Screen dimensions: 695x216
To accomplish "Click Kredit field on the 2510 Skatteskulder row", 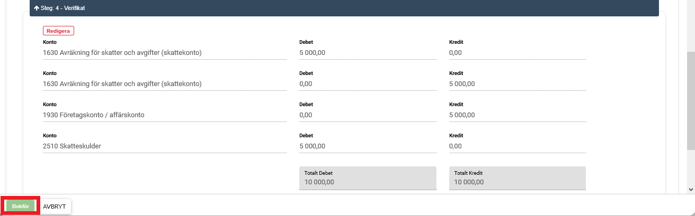I will click(517, 146).
